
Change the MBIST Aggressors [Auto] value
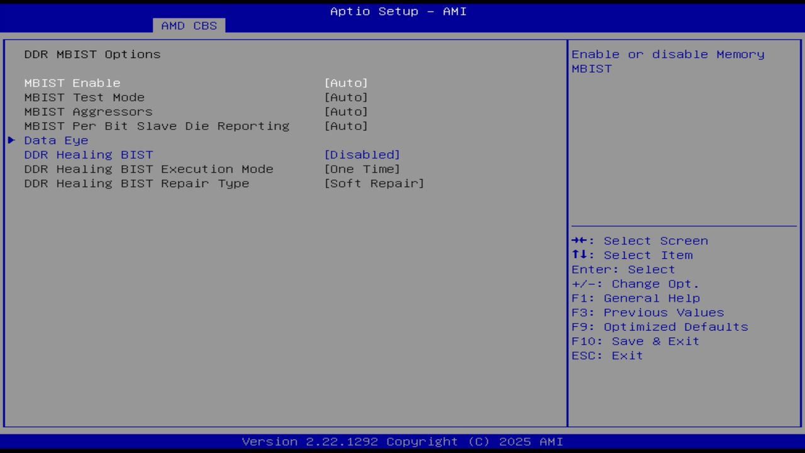[x=346, y=112]
